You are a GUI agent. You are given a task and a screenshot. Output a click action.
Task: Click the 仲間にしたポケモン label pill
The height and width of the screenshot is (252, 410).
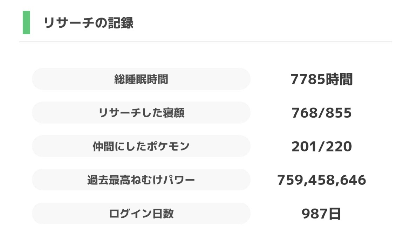click(x=141, y=146)
